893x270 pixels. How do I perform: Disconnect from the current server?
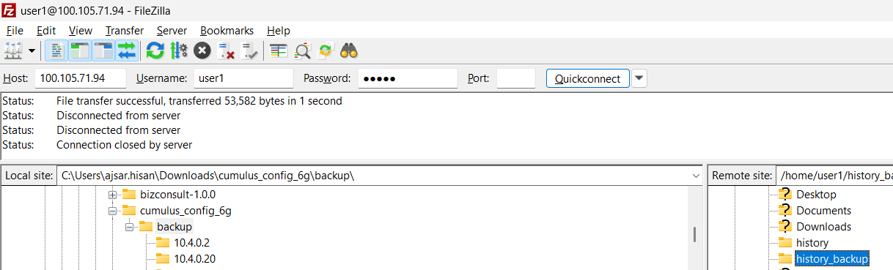point(227,50)
